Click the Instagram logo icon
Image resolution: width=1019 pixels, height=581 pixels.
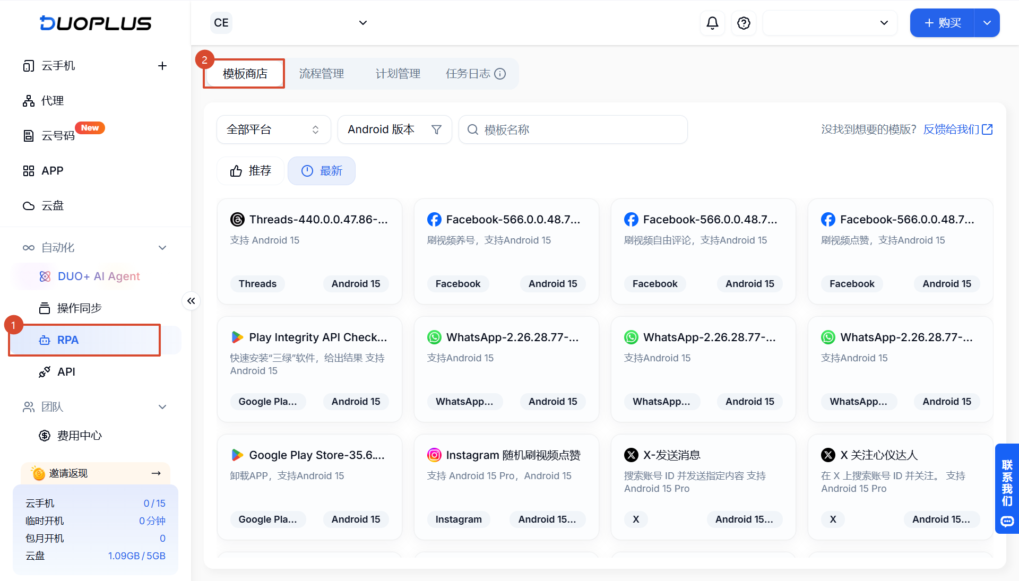coord(434,455)
